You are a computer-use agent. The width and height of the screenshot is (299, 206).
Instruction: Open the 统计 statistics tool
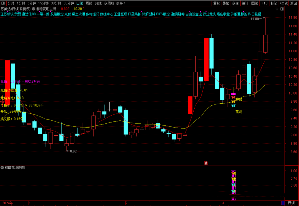pos(245,3)
